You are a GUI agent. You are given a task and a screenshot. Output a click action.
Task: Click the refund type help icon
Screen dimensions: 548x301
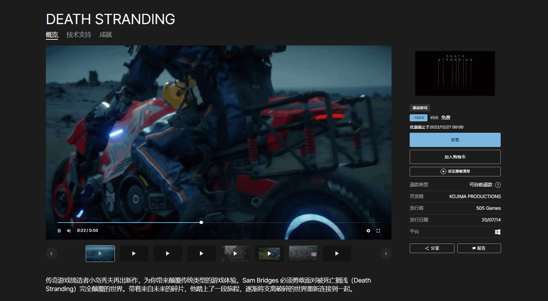[x=498, y=185]
